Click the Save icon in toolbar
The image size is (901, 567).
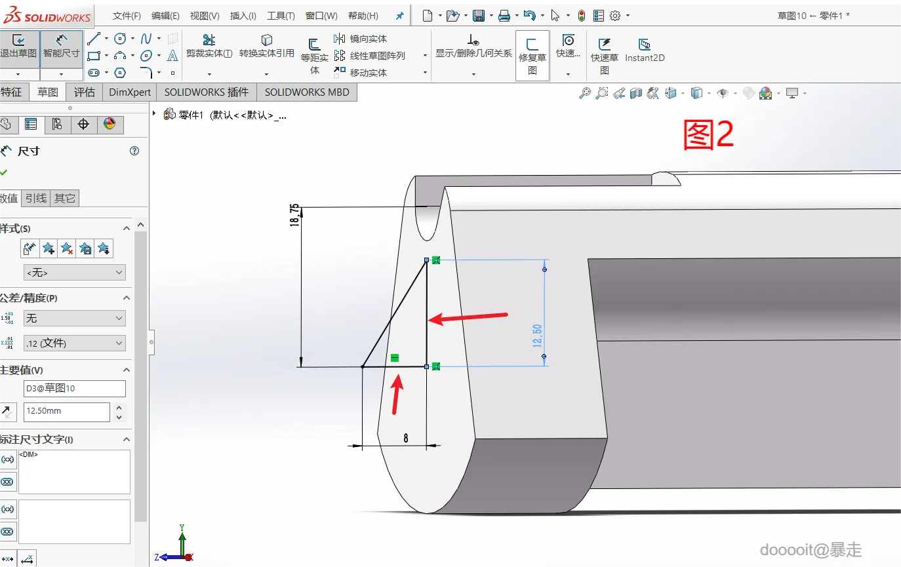tap(479, 16)
